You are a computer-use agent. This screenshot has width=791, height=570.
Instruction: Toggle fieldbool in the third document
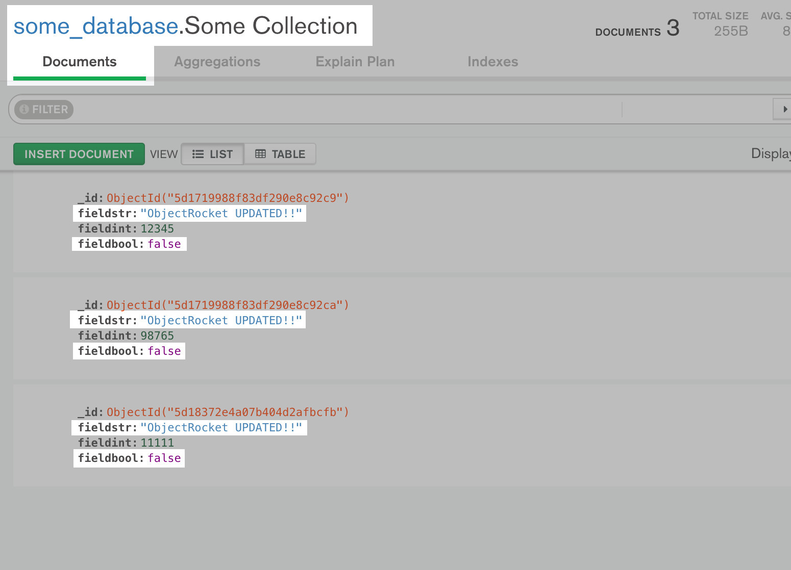pyautogui.click(x=164, y=458)
